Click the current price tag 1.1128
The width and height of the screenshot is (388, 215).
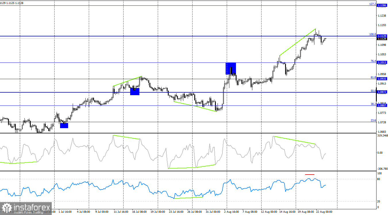[x=382, y=39]
